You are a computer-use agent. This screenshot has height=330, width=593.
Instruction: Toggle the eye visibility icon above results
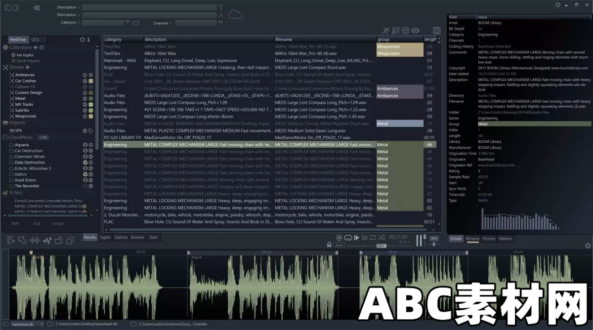click(x=415, y=31)
